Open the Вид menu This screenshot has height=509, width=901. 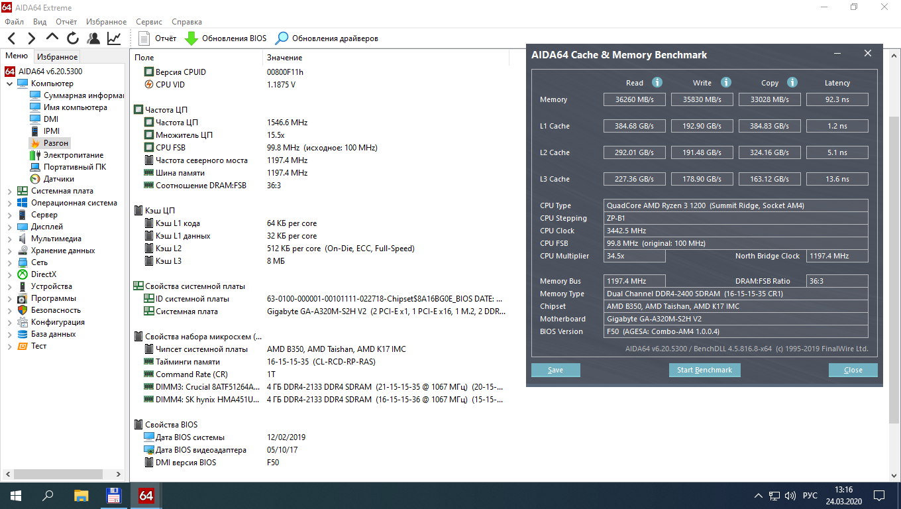click(x=38, y=22)
